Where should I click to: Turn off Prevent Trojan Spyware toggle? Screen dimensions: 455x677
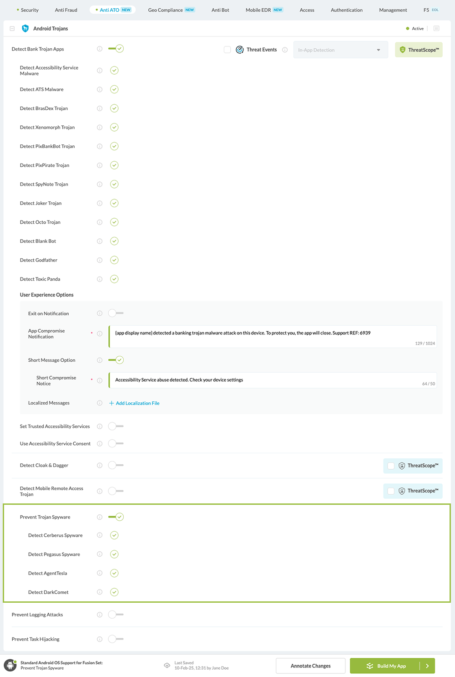coord(116,517)
